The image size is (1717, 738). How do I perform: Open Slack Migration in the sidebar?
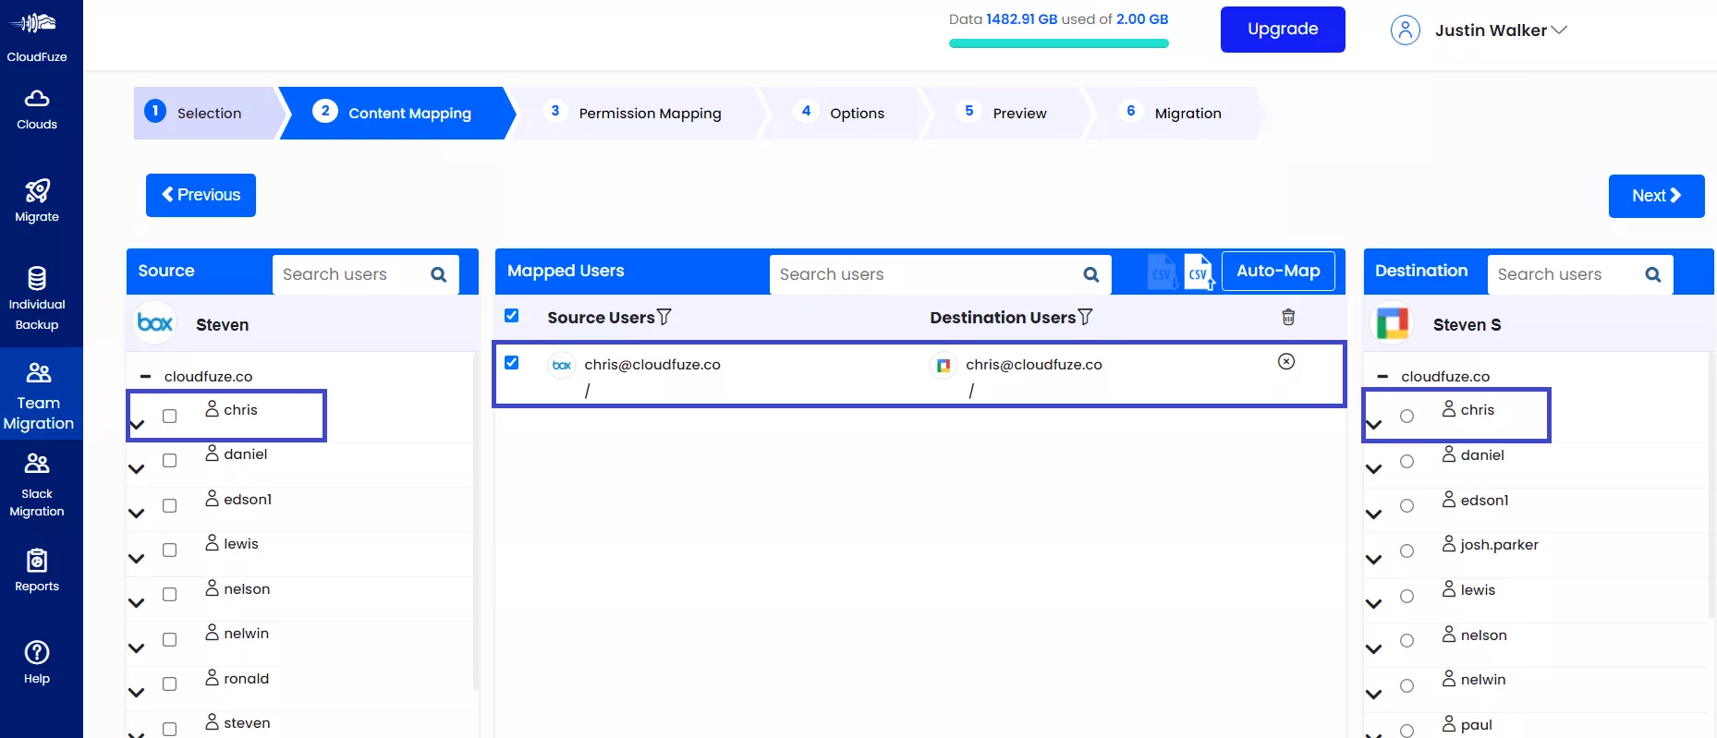tap(37, 485)
